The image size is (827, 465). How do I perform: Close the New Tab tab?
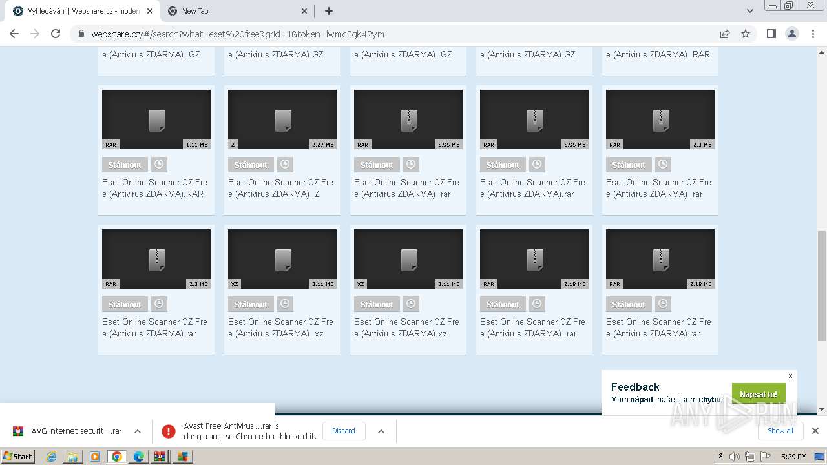click(304, 11)
